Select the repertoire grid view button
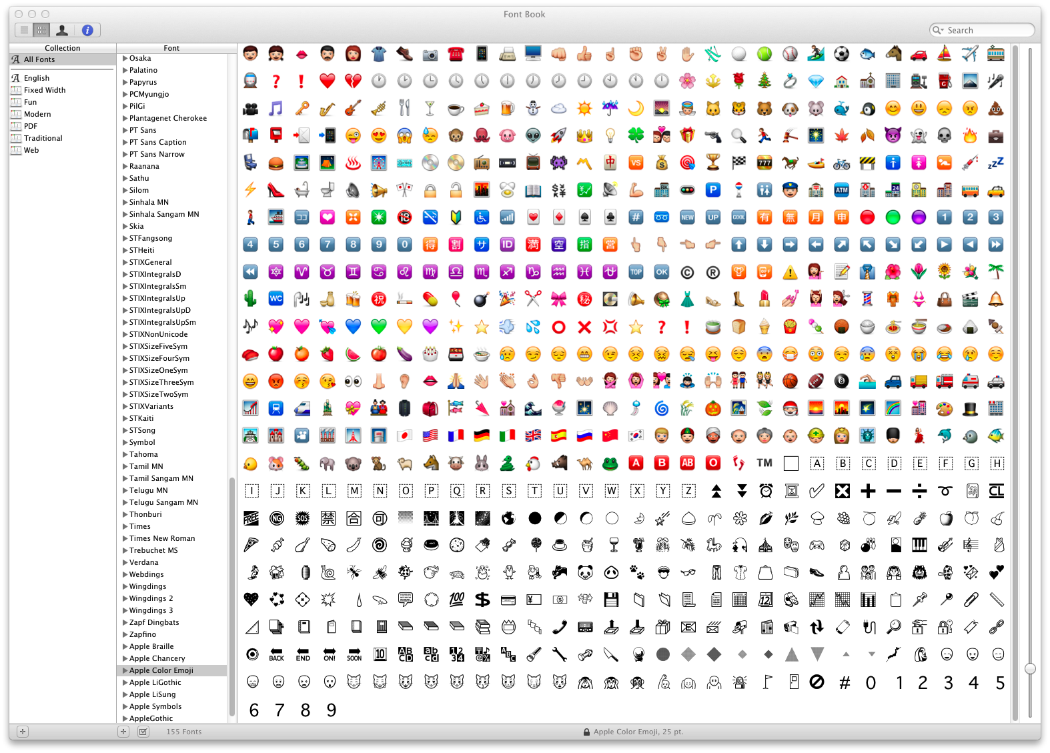This screenshot has height=753, width=1050. [x=42, y=30]
